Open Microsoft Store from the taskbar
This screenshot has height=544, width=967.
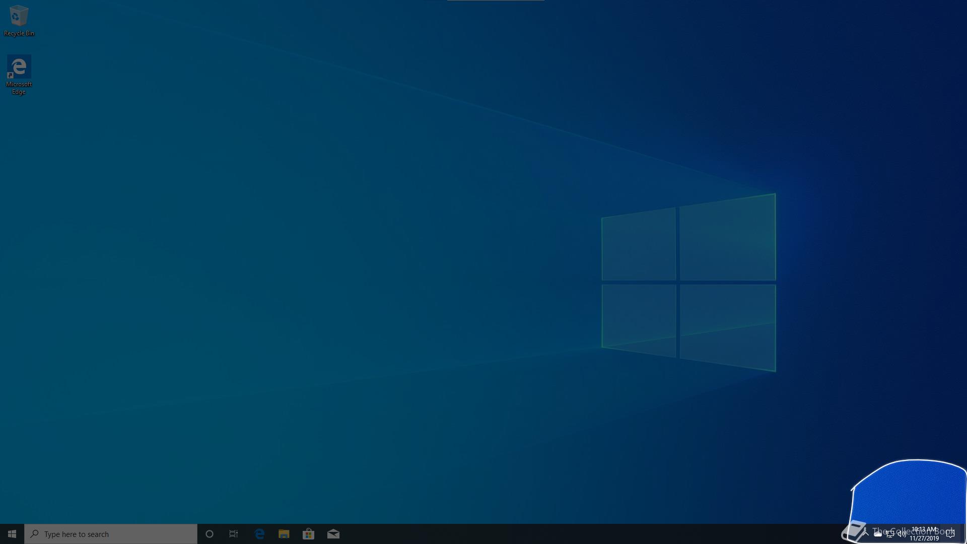[309, 534]
